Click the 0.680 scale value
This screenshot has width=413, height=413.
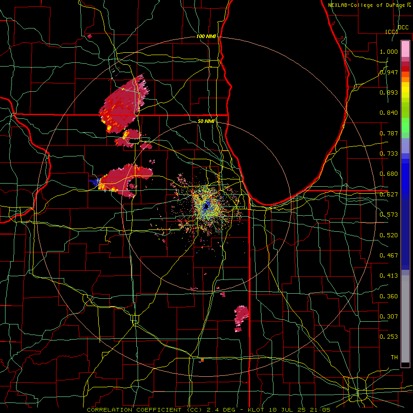(389, 174)
